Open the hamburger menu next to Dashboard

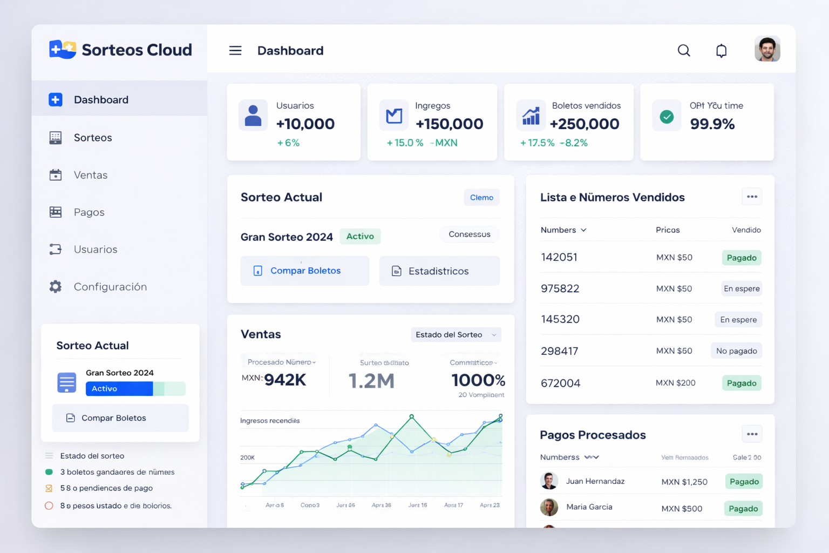(235, 50)
